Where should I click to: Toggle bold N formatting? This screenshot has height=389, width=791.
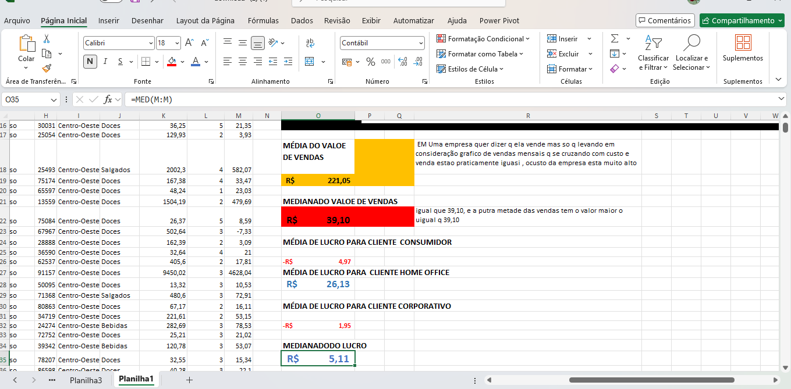pos(90,61)
